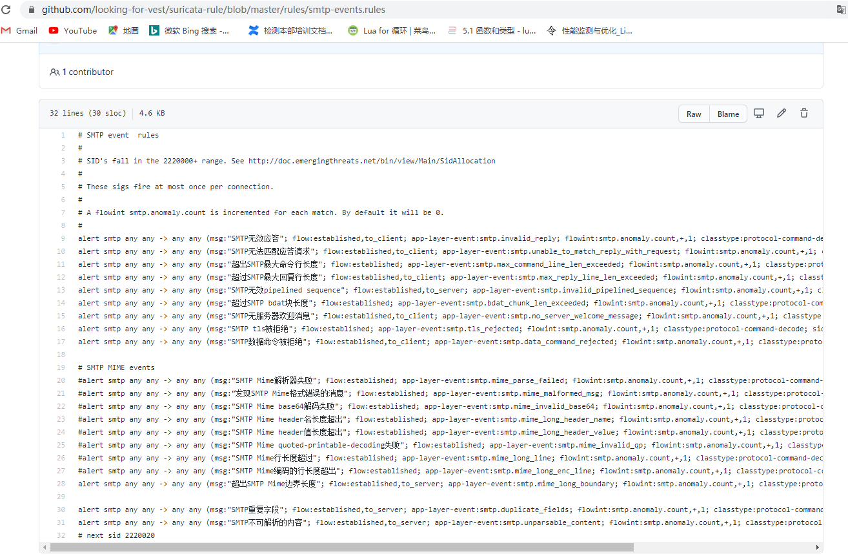Select line number 15 in the code view
Image resolution: width=848 pixels, height=556 pixels.
(61, 316)
